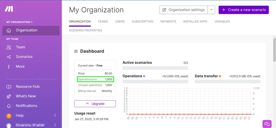Click the Team people icon
This screenshot has height=128, width=276.
pyautogui.click(x=9, y=47)
